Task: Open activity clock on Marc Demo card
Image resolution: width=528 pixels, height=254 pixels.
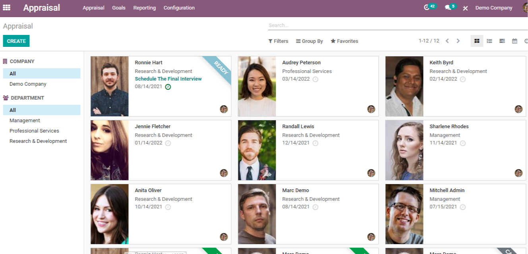Action: 315,207
